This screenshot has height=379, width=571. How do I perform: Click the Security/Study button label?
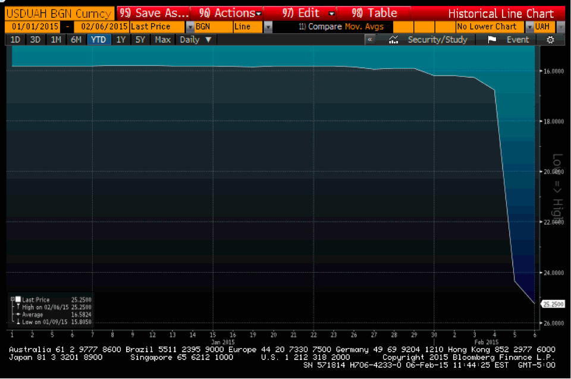tap(437, 40)
